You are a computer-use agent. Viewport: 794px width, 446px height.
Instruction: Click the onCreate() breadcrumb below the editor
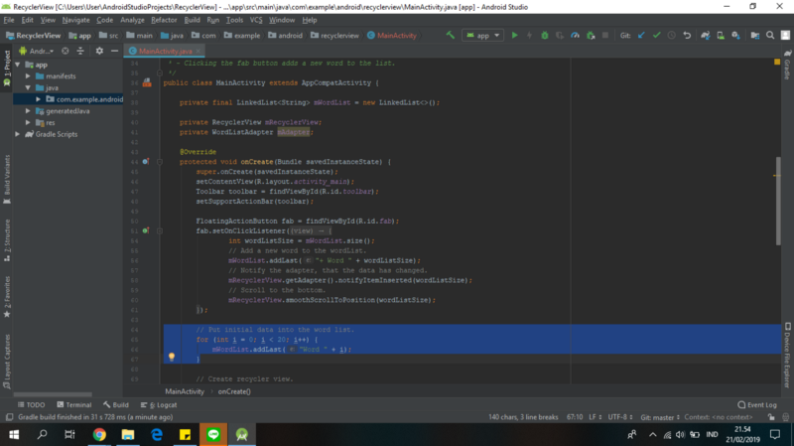click(234, 391)
